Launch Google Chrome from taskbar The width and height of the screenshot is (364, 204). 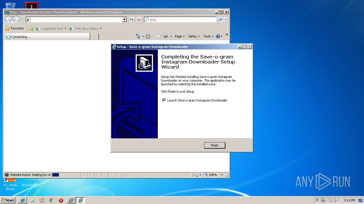[51, 200]
